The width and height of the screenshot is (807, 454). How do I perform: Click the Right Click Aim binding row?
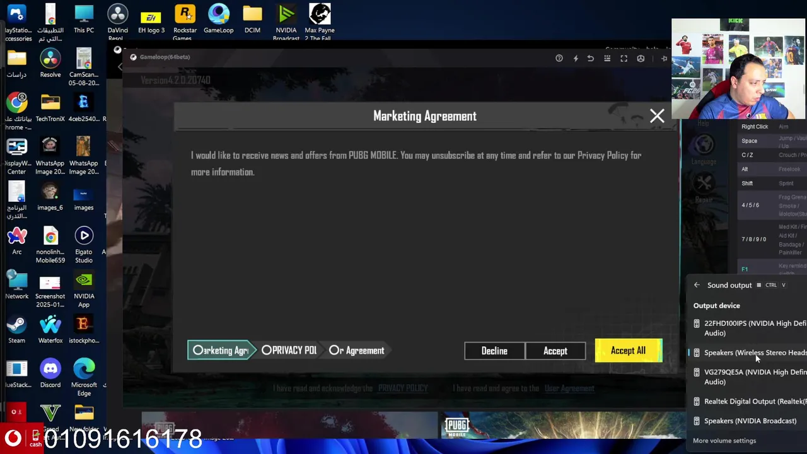tap(772, 127)
